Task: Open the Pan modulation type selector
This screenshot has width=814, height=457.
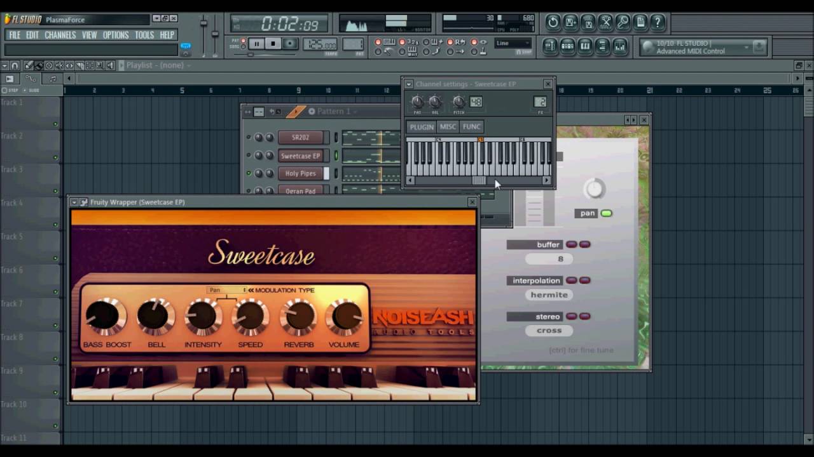Action: [226, 290]
